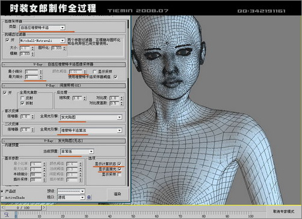302x219 pixels.
Task: Click the 饱和度 value field
Action: [x=77, y=98]
